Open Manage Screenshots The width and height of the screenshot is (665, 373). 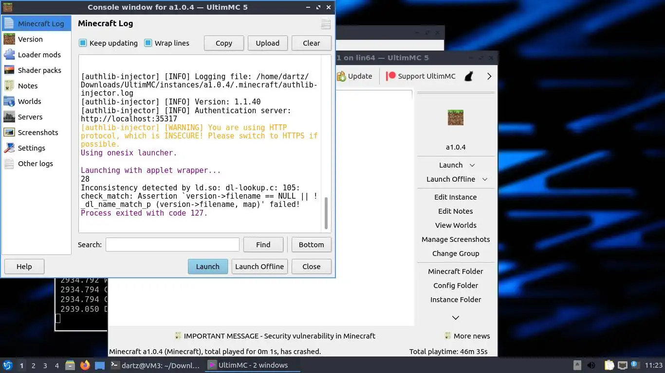click(x=456, y=239)
